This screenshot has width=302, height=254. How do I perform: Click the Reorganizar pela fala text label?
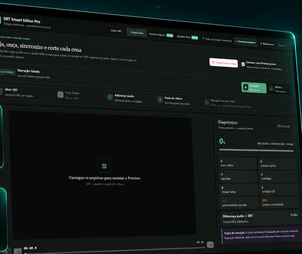(x=223, y=101)
